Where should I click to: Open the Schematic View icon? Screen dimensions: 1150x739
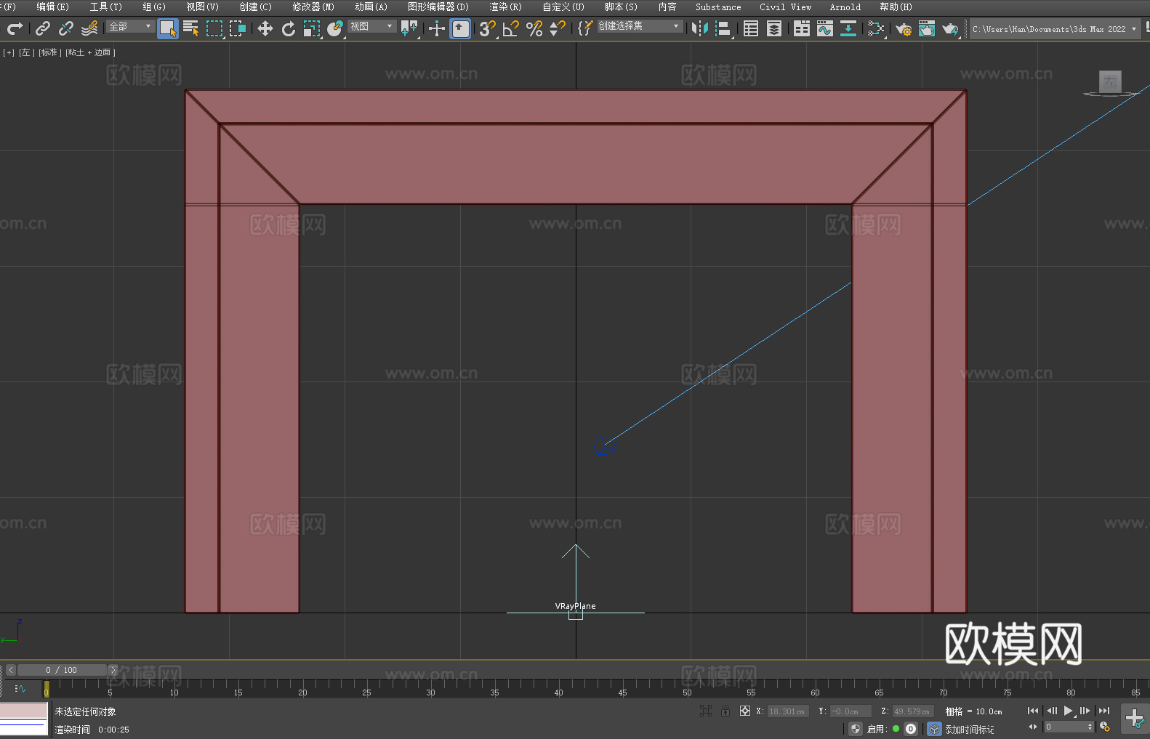876,28
